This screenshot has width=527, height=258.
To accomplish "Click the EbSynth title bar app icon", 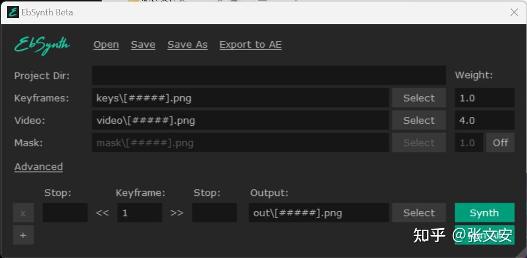I will coord(13,12).
